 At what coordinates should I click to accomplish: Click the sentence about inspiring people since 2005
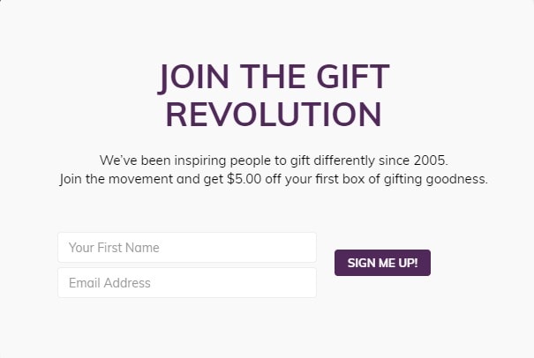pyautogui.click(x=274, y=160)
